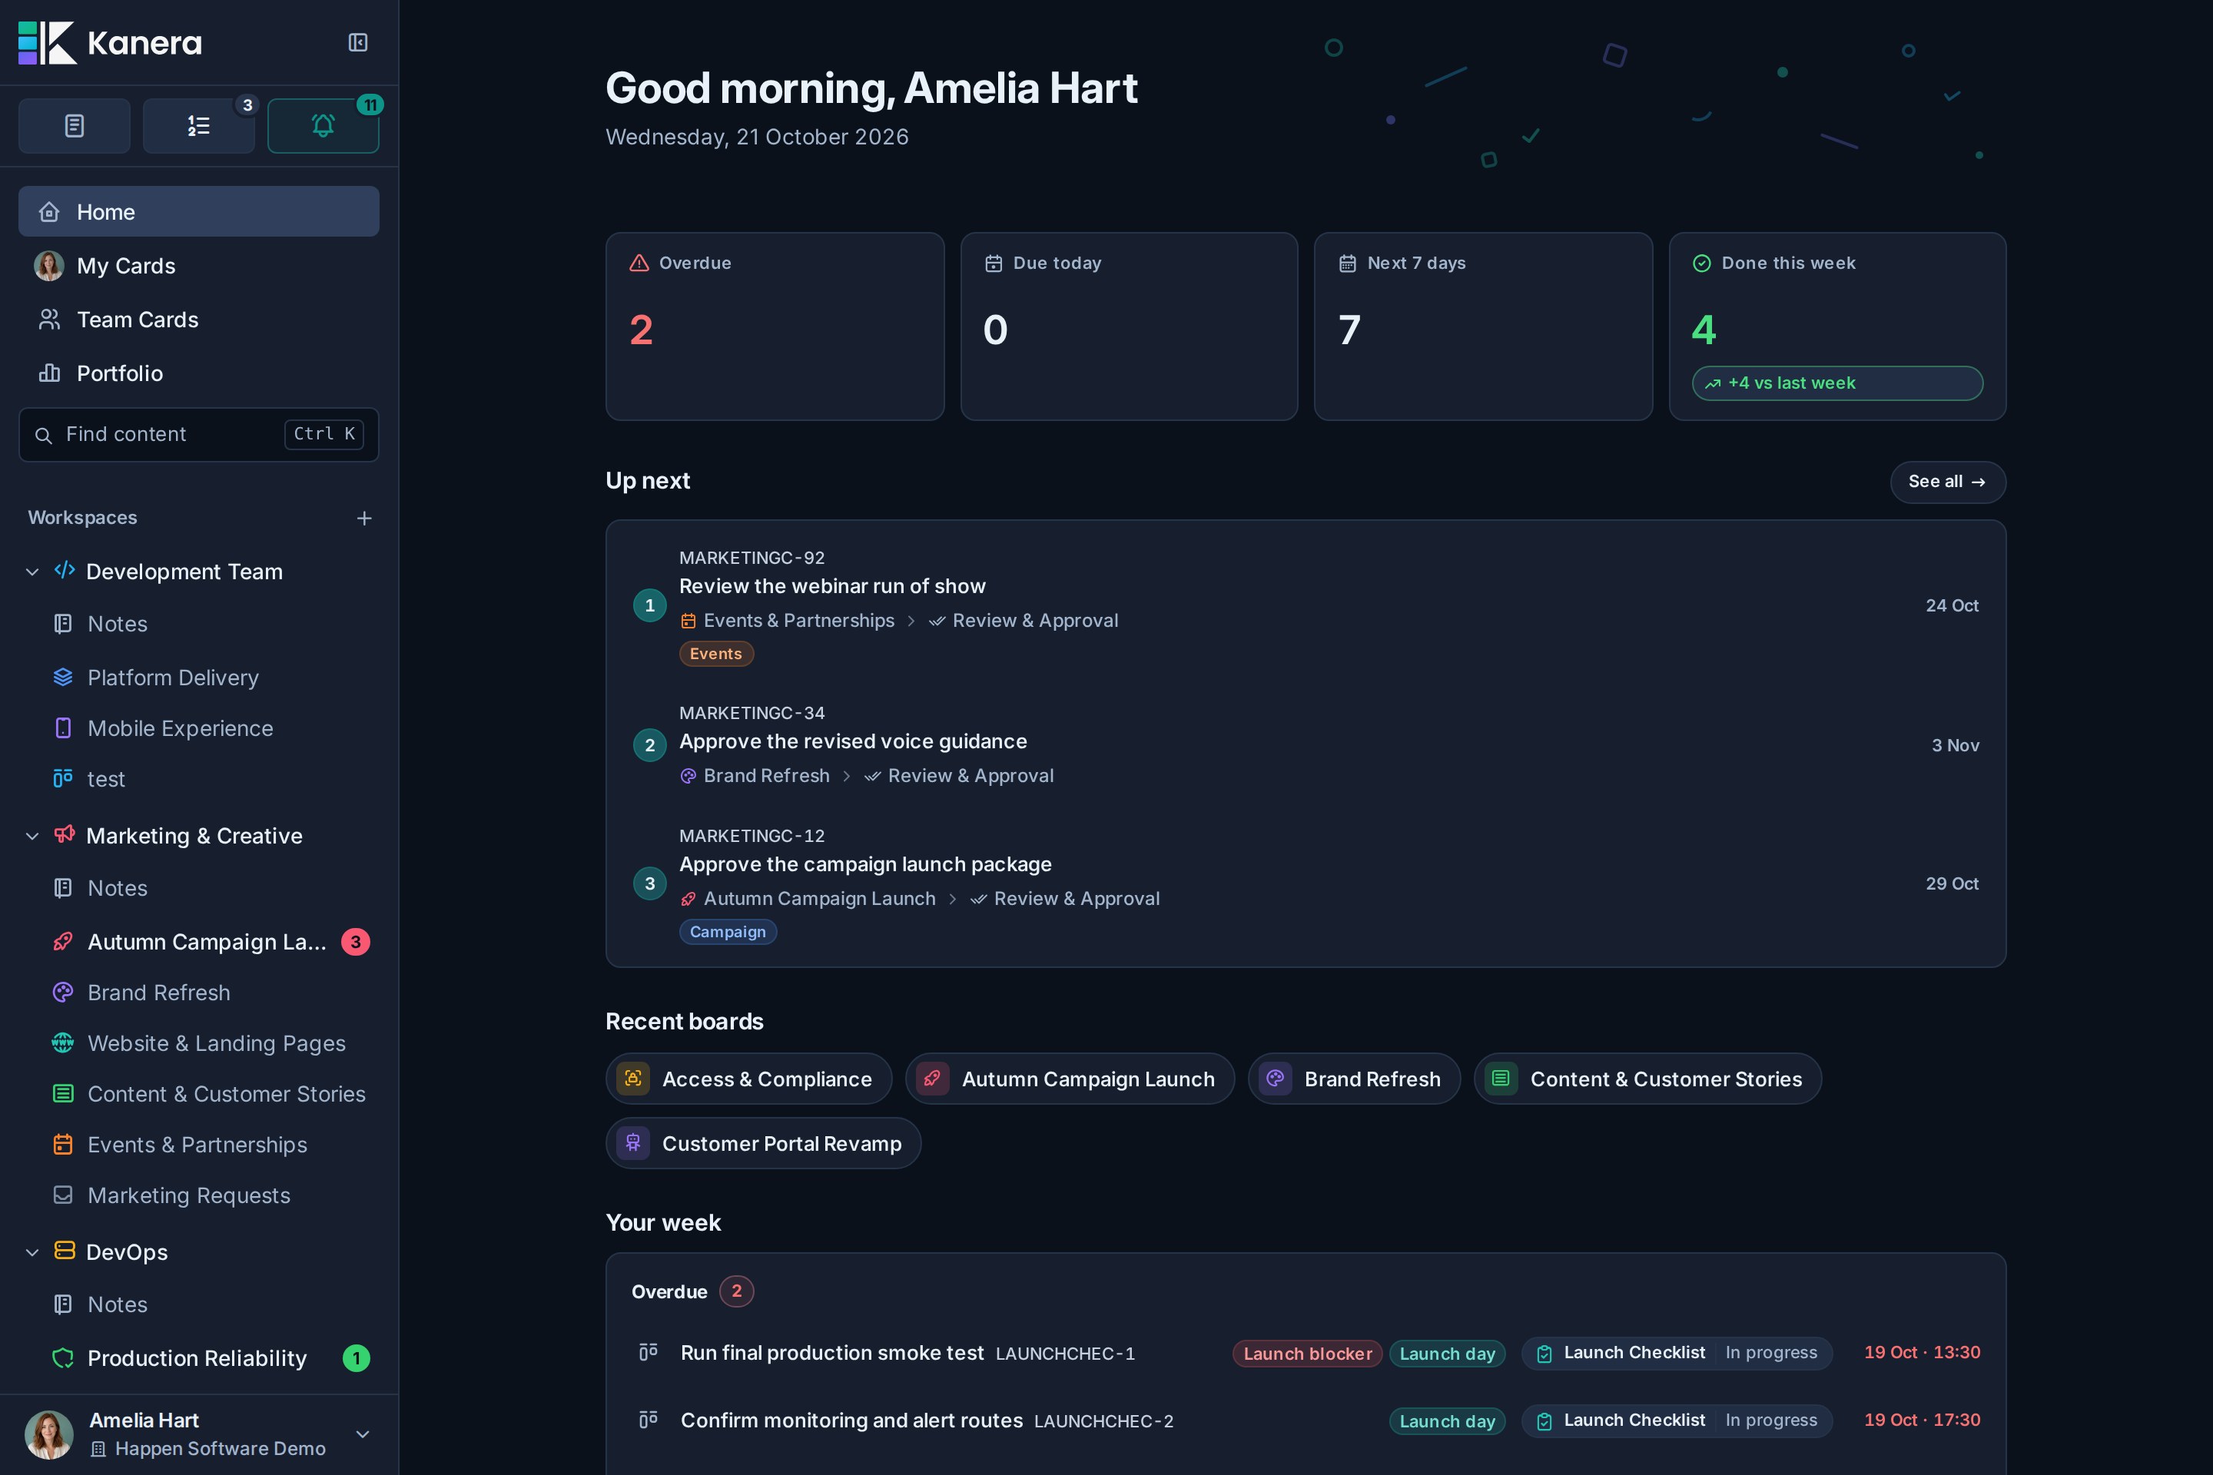Open Platform Delivery board in sidebar
This screenshot has height=1475, width=2213.
coord(198,678)
